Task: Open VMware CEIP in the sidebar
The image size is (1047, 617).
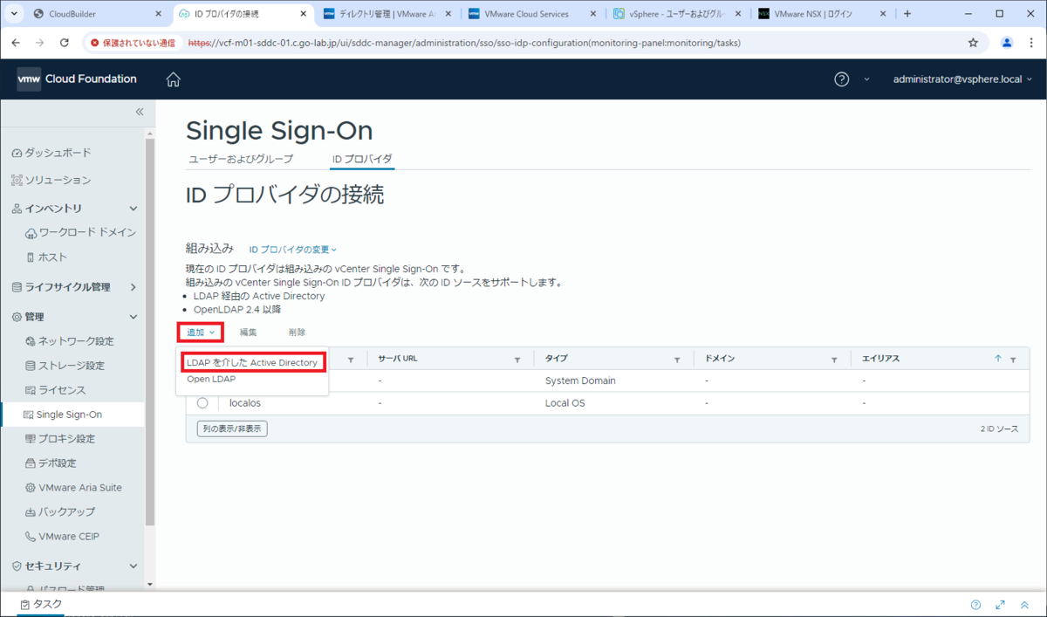Action: click(x=63, y=537)
